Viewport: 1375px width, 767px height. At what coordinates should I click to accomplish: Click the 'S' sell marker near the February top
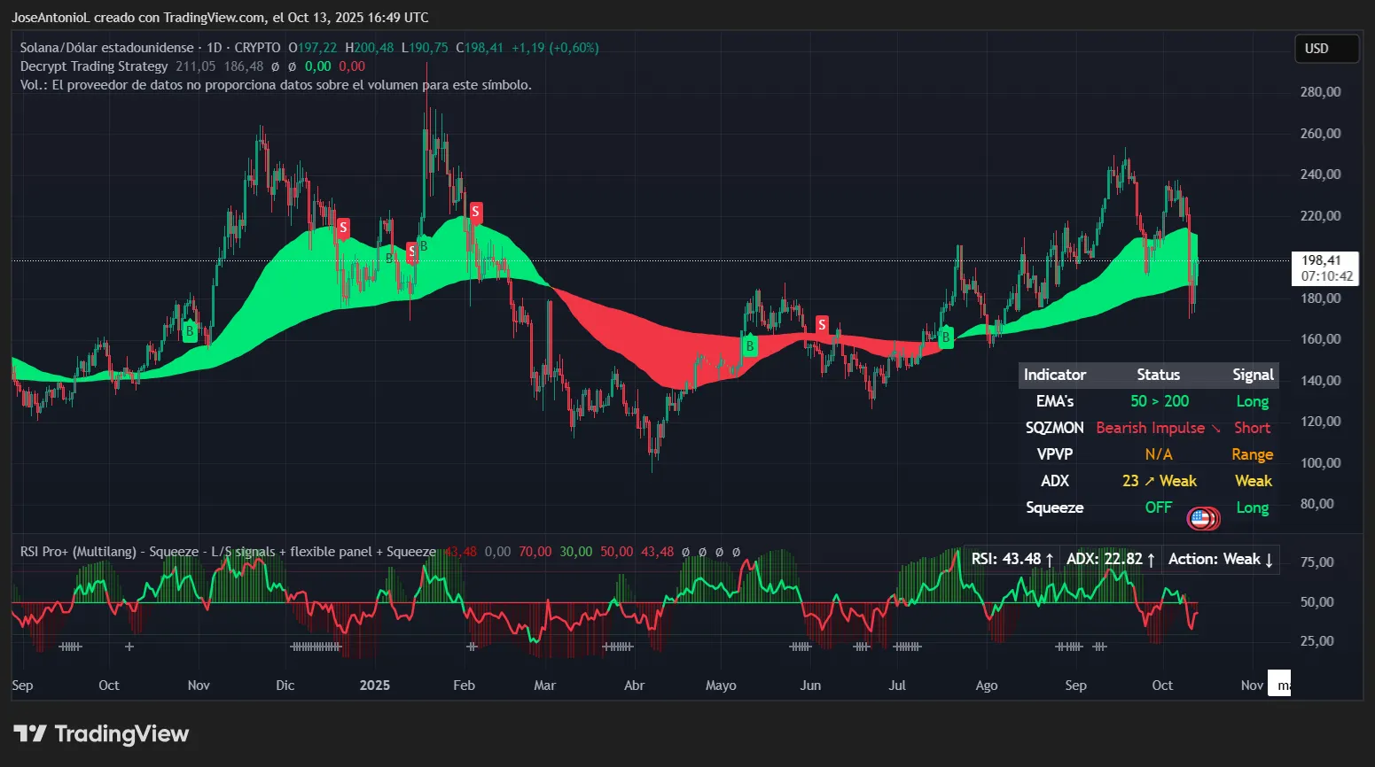point(474,213)
